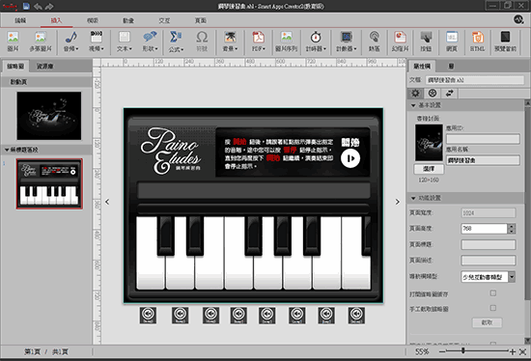531x361 pixels.
Task: Select the 熱區 hotspot tool
Action: 374,42
